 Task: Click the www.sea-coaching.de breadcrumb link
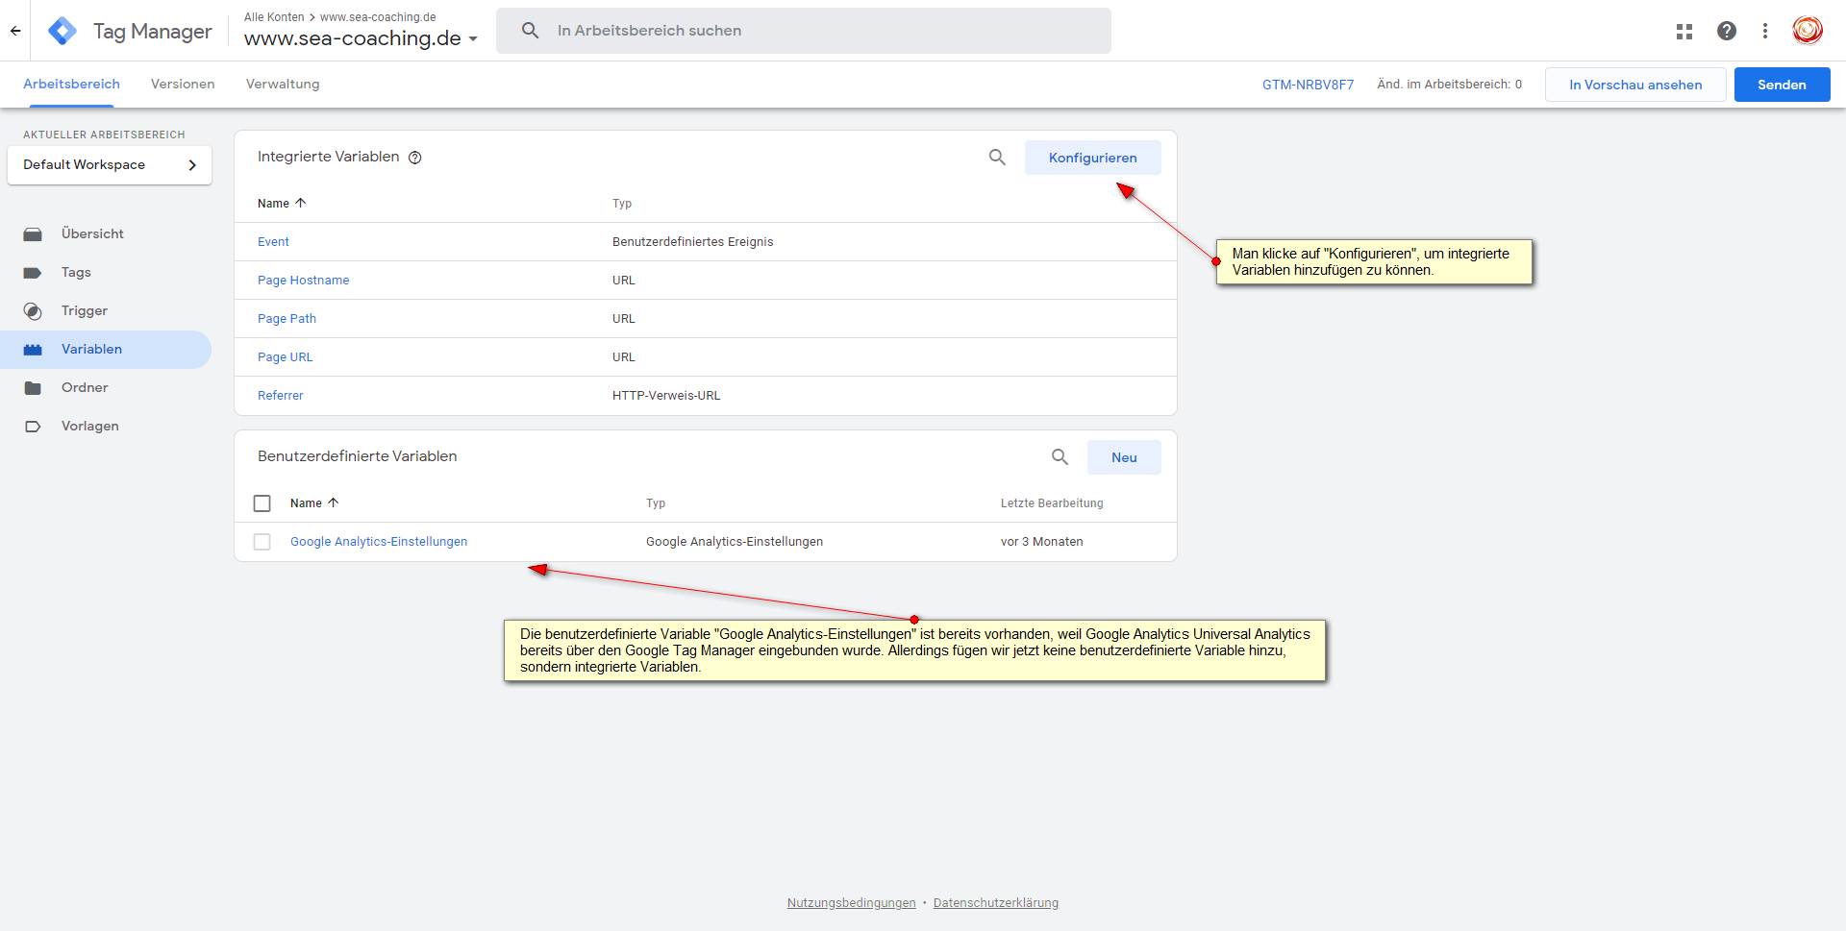[x=378, y=17]
